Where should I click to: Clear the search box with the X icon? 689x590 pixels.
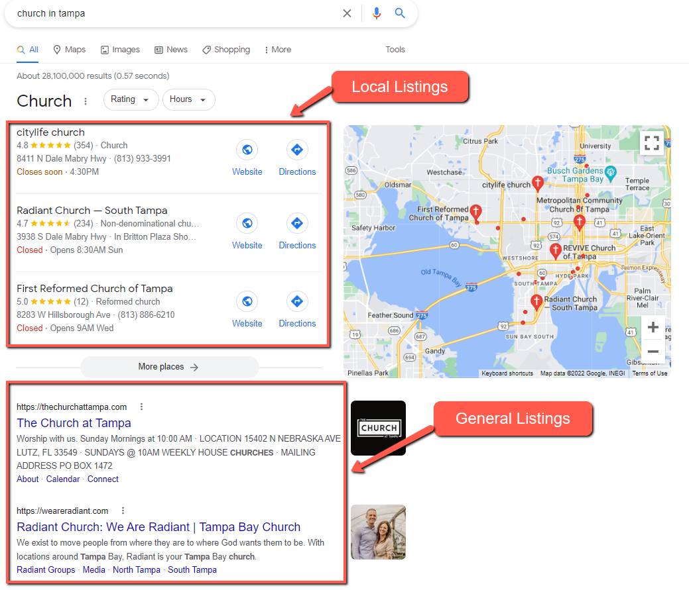(347, 14)
